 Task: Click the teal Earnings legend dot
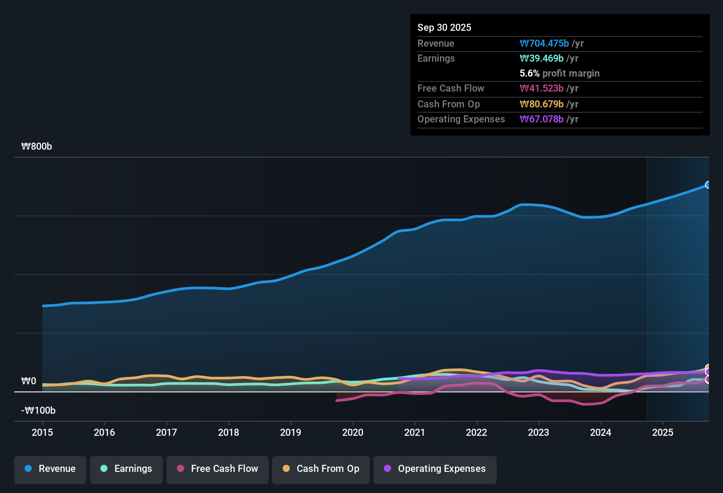[x=104, y=469]
